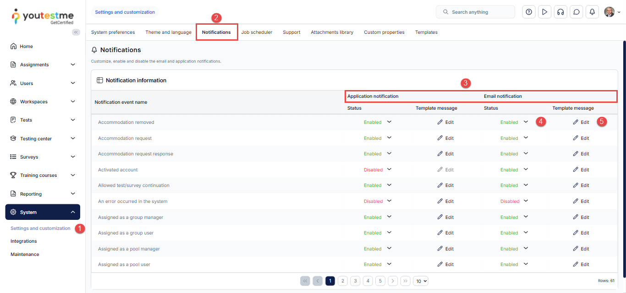
Task: Open the Integrations link in sidebar
Action: pos(24,241)
